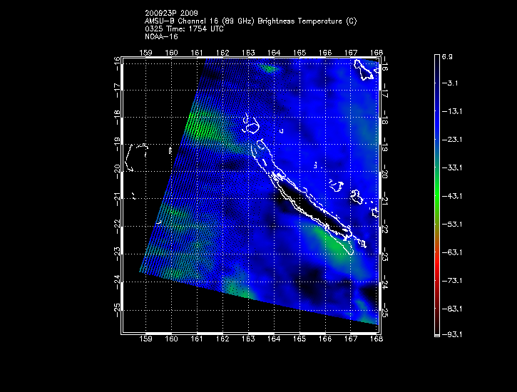
Task: Click latitude label -20 on the left axis
Action: click(x=117, y=172)
